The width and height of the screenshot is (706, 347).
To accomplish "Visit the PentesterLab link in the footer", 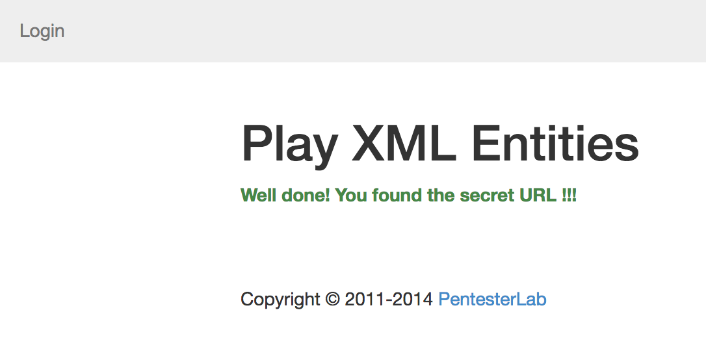I will click(x=492, y=300).
